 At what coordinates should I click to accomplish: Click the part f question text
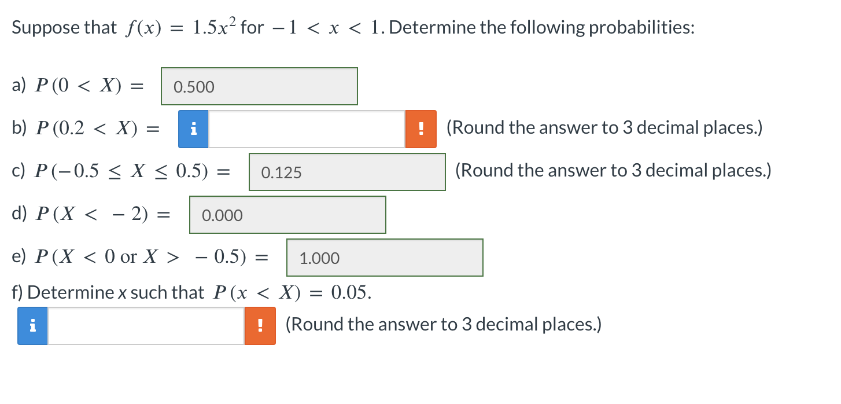pos(191,292)
